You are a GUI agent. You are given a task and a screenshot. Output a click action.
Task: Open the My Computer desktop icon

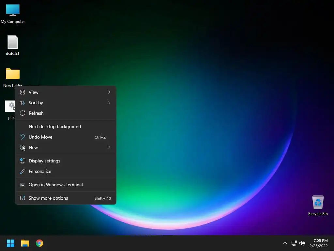(13, 13)
